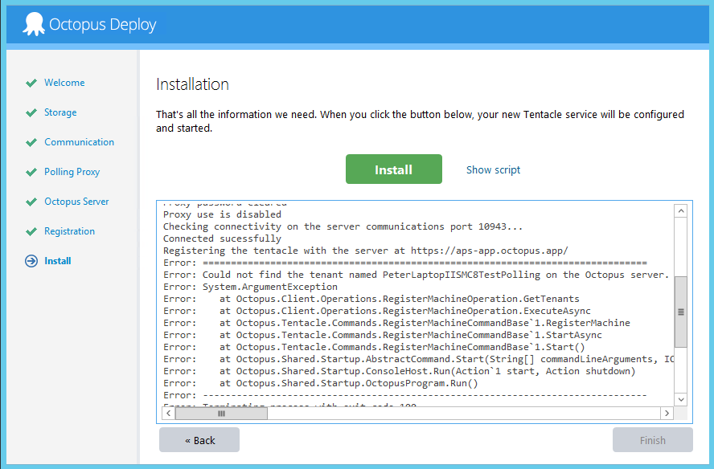Click the vertical scrollbar thumb in log
This screenshot has width=714, height=469.
[x=681, y=312]
